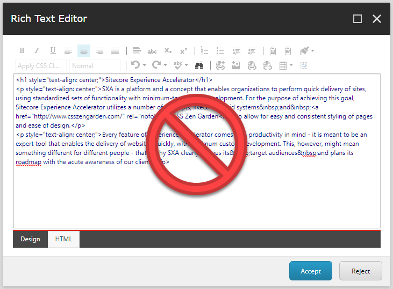Toggle center alignment button
Screen dimensions: 393x289
[x=84, y=51]
